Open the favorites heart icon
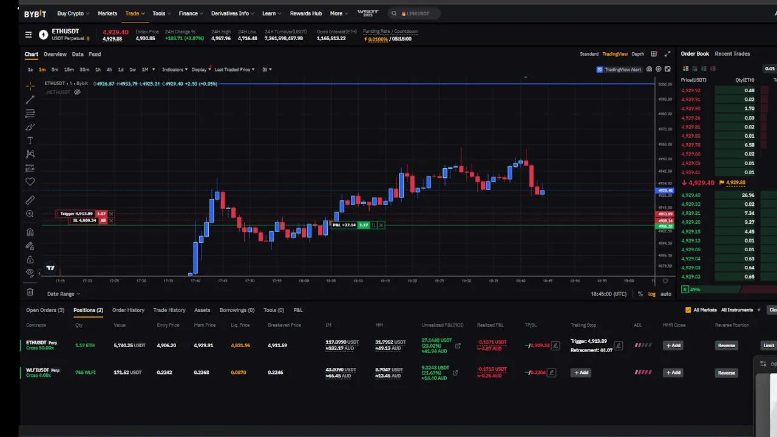Screen dimensions: 777x437 click(30, 181)
